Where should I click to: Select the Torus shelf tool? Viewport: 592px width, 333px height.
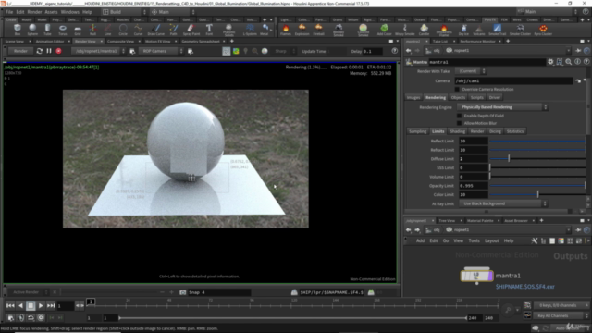tap(63, 29)
